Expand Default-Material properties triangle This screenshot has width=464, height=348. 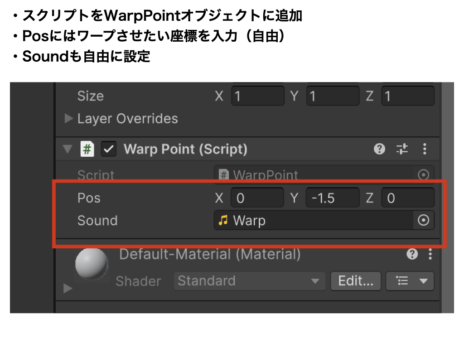click(x=68, y=288)
